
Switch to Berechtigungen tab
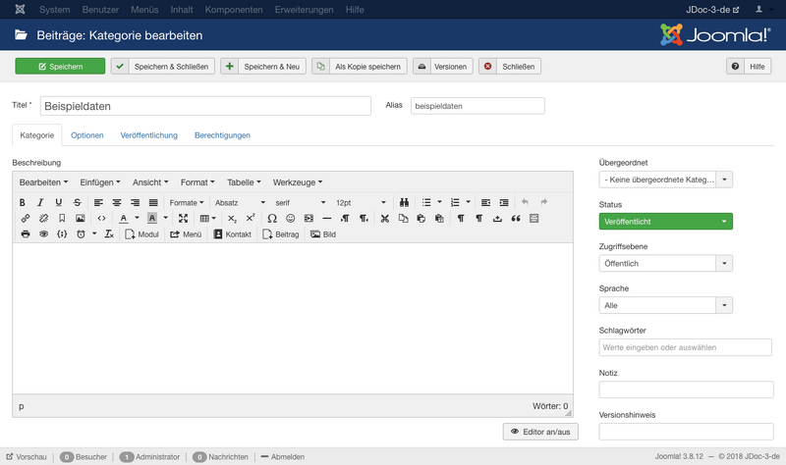222,135
